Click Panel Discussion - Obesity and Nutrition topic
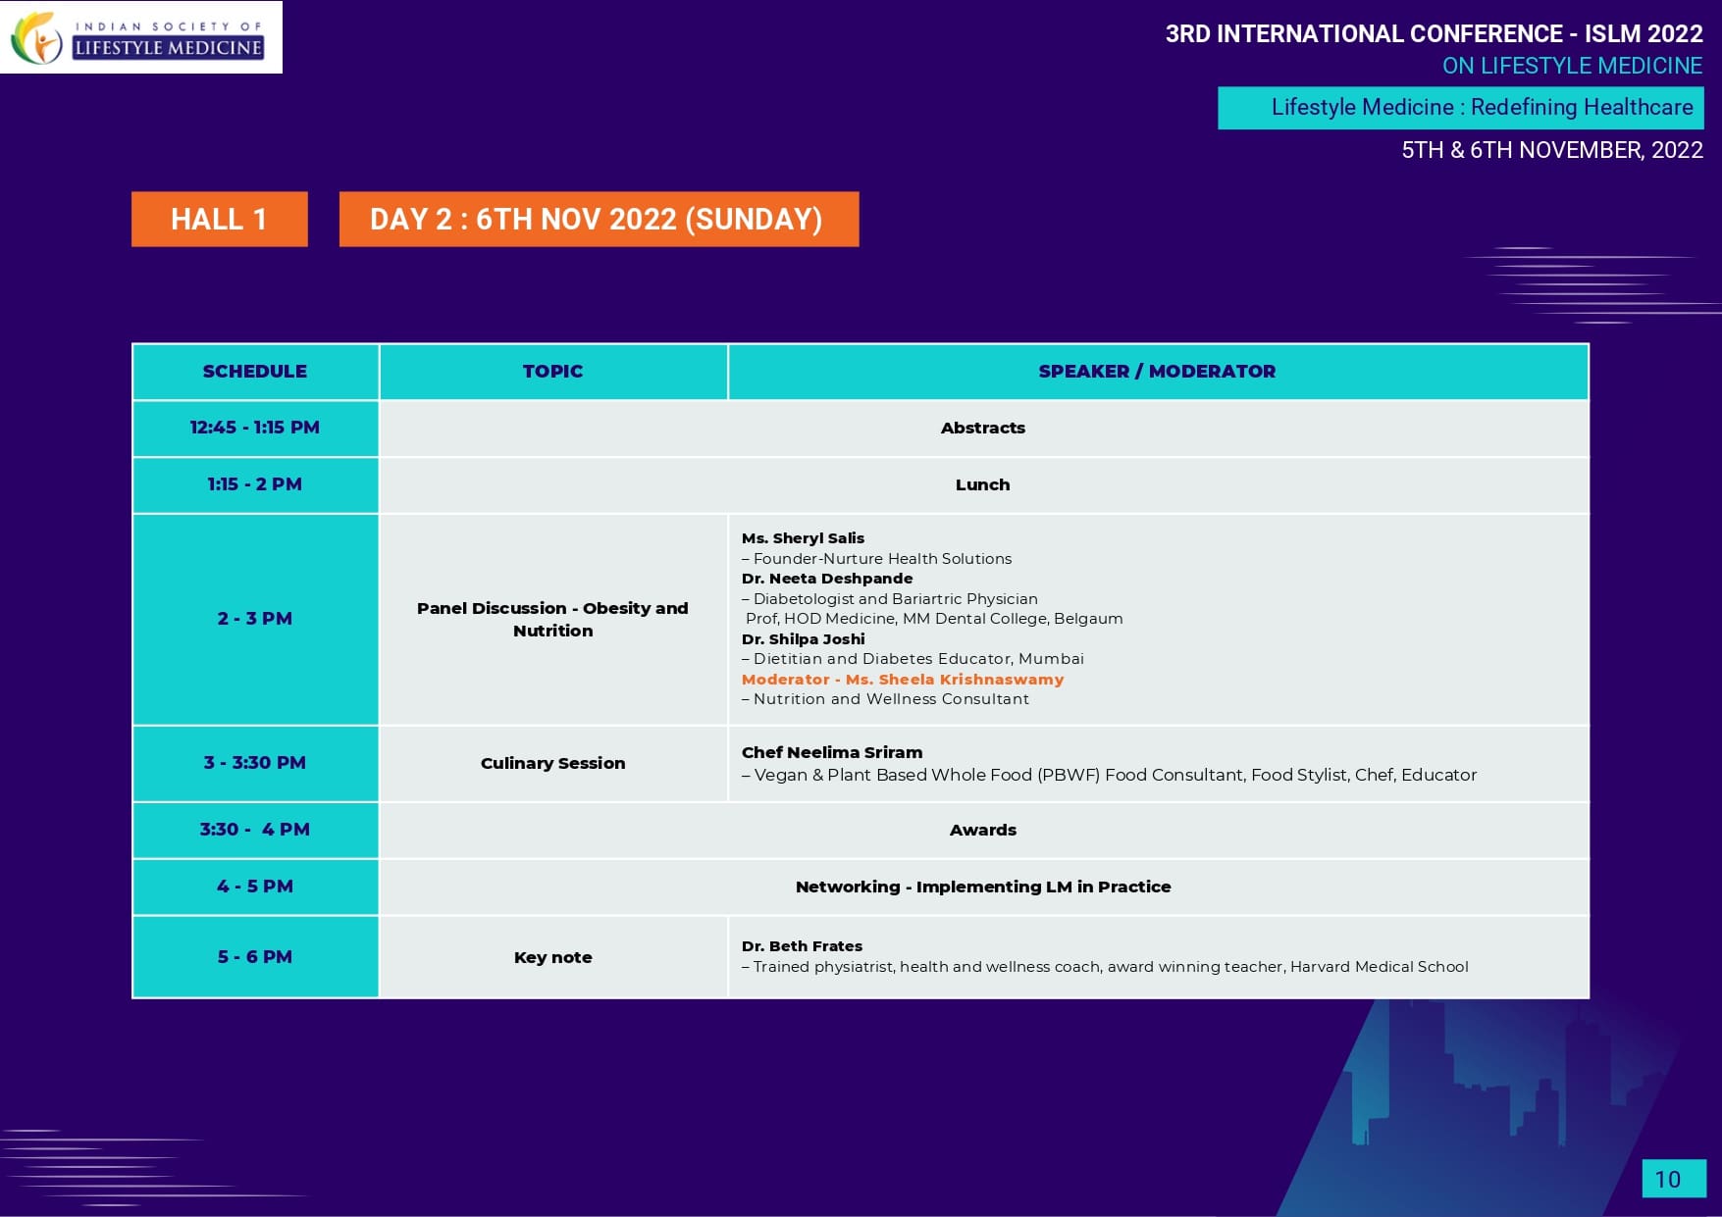 tap(552, 619)
